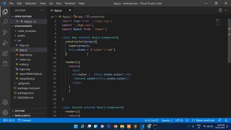Image resolution: width=231 pixels, height=130 pixels.
Task: Open taskbar Search icon
Action: (x=83, y=126)
